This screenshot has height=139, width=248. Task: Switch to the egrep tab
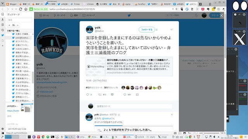(127, 4)
